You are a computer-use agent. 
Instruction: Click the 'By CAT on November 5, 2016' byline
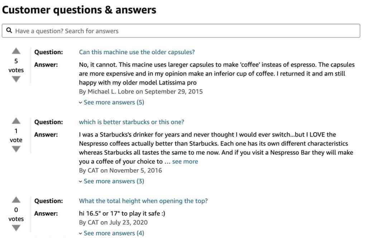(x=120, y=170)
